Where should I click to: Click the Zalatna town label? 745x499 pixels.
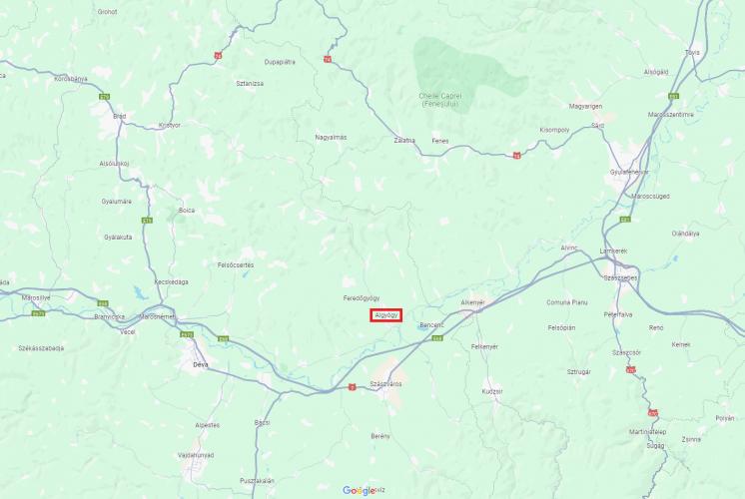click(x=404, y=141)
